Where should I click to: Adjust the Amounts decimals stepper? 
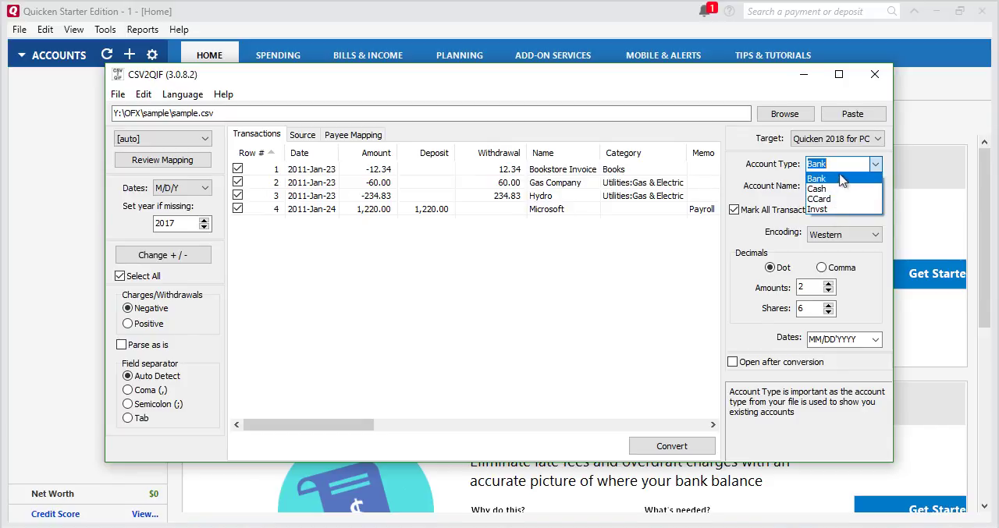pos(828,287)
